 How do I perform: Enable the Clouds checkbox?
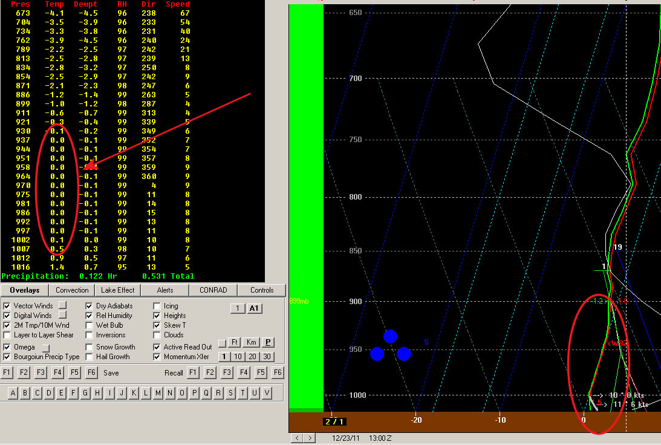tap(157, 335)
